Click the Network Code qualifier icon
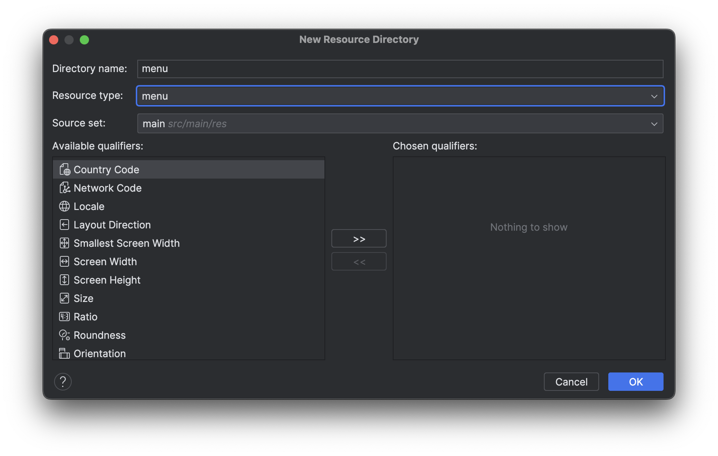The width and height of the screenshot is (718, 456). click(x=64, y=188)
